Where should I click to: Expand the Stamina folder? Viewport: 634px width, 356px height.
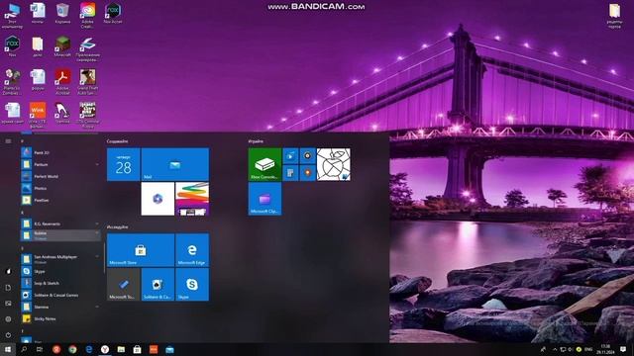(x=59, y=307)
